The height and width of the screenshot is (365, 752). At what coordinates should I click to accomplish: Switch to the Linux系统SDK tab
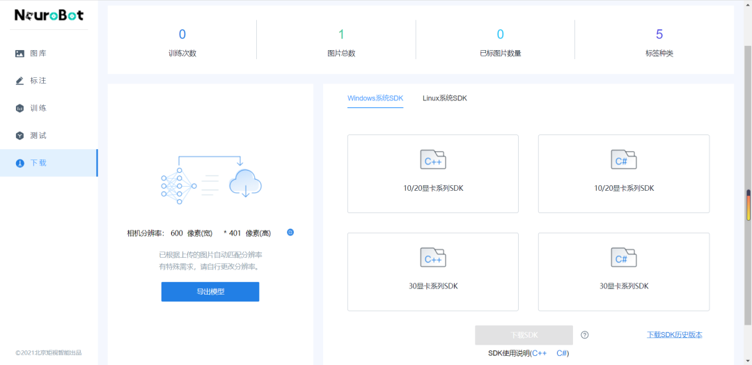click(444, 98)
